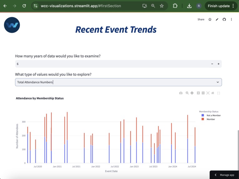Select the chart Pan tool
239x179 pixels.
192,93
